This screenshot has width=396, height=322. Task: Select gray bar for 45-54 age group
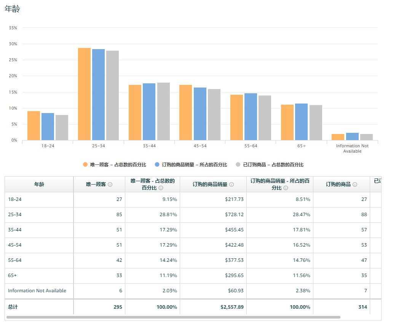click(x=214, y=115)
